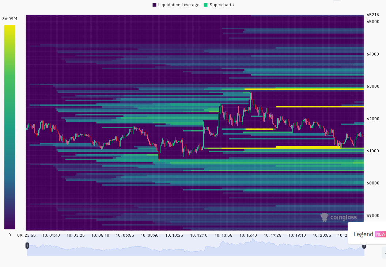
Task: Click the overview mini chart below the time axis
Action: point(196,247)
